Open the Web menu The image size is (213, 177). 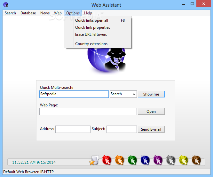[x=58, y=13]
